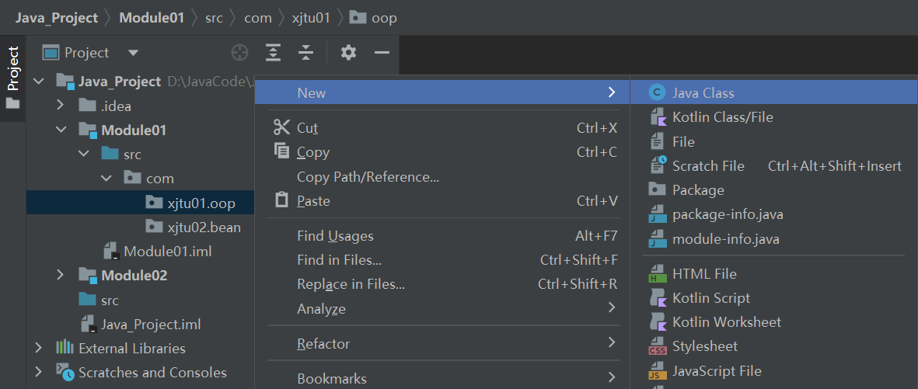Select the Java Class icon in submenu
Screen dimensions: 918x389
click(658, 92)
